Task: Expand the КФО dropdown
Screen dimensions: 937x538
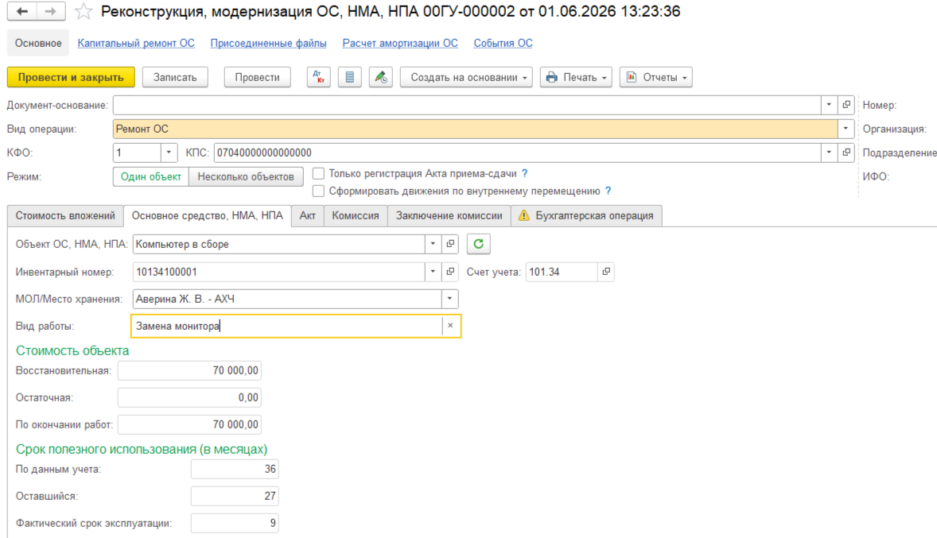Action: tap(169, 153)
